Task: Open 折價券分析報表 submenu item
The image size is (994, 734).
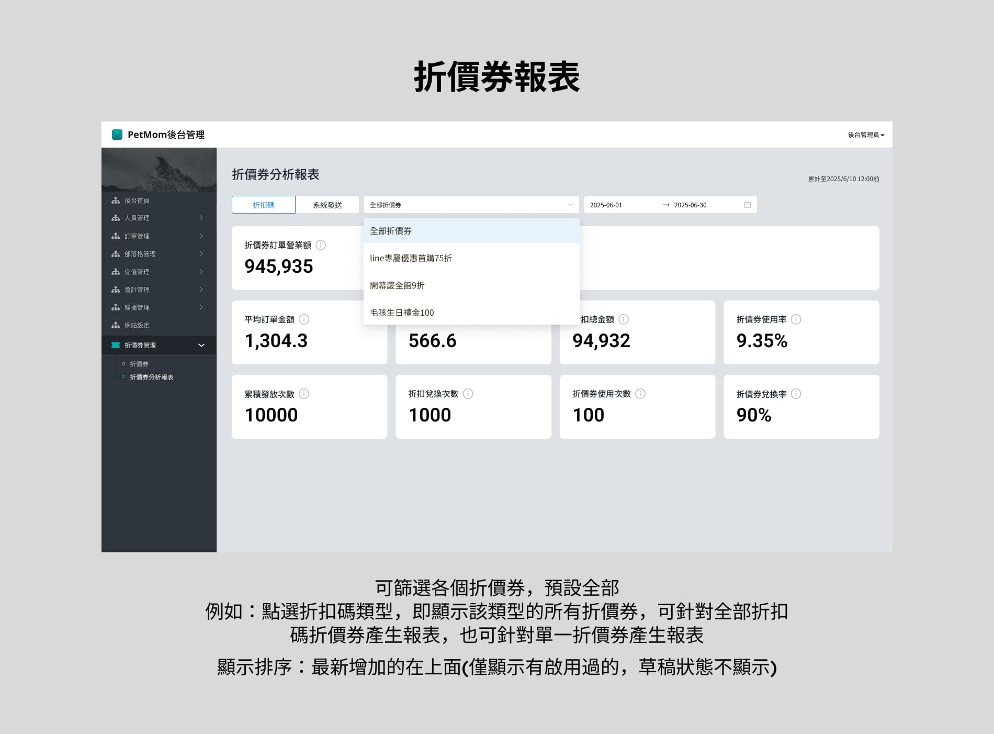Action: [x=151, y=377]
